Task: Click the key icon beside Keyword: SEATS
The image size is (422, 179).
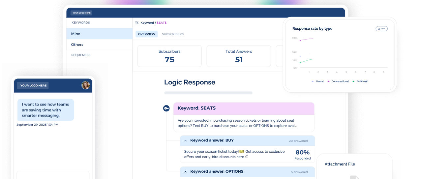Action: (x=166, y=108)
